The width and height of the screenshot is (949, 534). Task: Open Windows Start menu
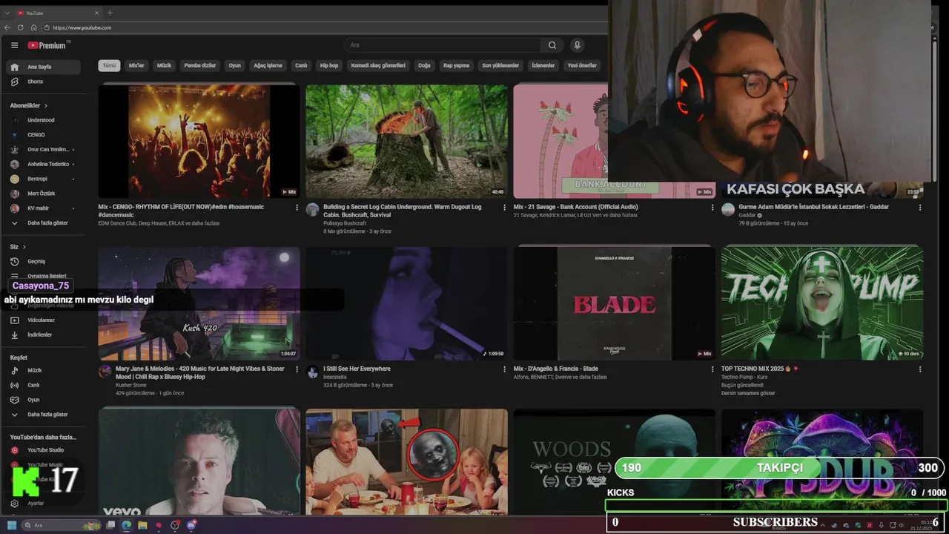12,525
